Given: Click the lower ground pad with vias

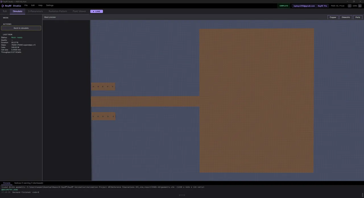Looking at the screenshot, I should [103, 116].
